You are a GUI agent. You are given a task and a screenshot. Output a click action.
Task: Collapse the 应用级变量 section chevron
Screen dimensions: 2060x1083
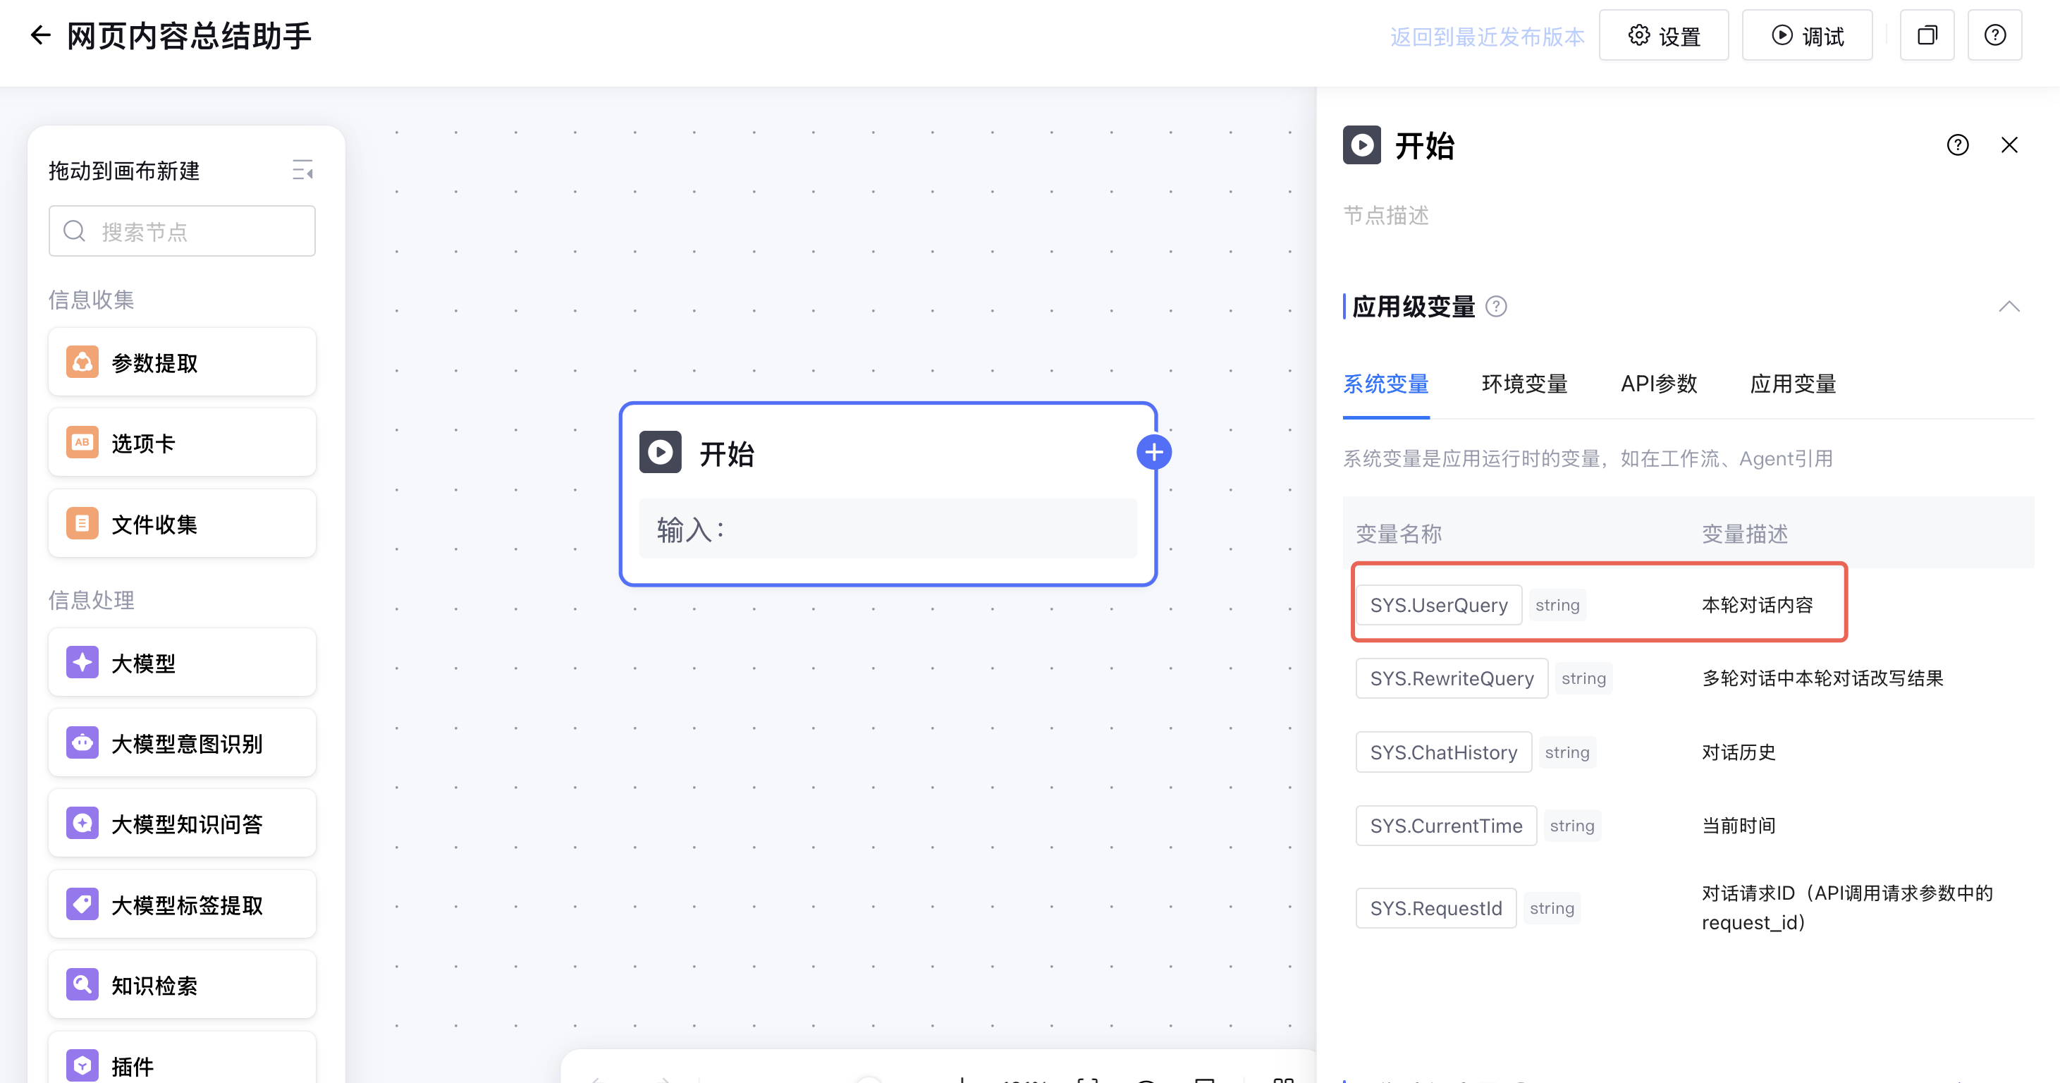(x=2009, y=306)
